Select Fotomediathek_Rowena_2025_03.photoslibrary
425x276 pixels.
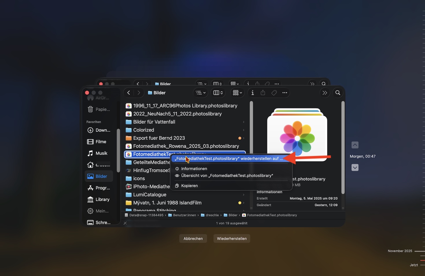pyautogui.click(x=185, y=146)
